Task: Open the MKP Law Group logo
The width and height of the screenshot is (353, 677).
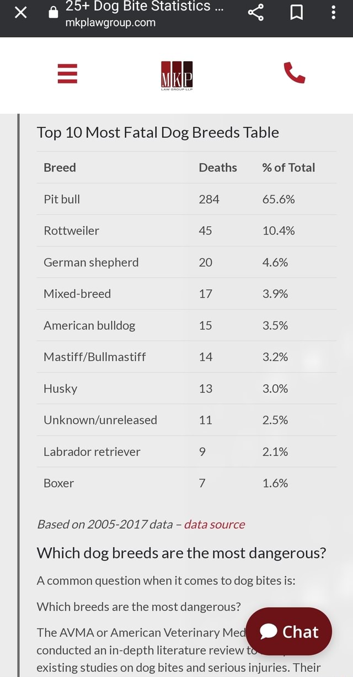Action: tap(176, 74)
